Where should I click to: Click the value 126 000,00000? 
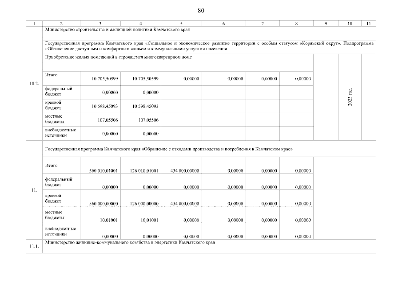(144, 204)
